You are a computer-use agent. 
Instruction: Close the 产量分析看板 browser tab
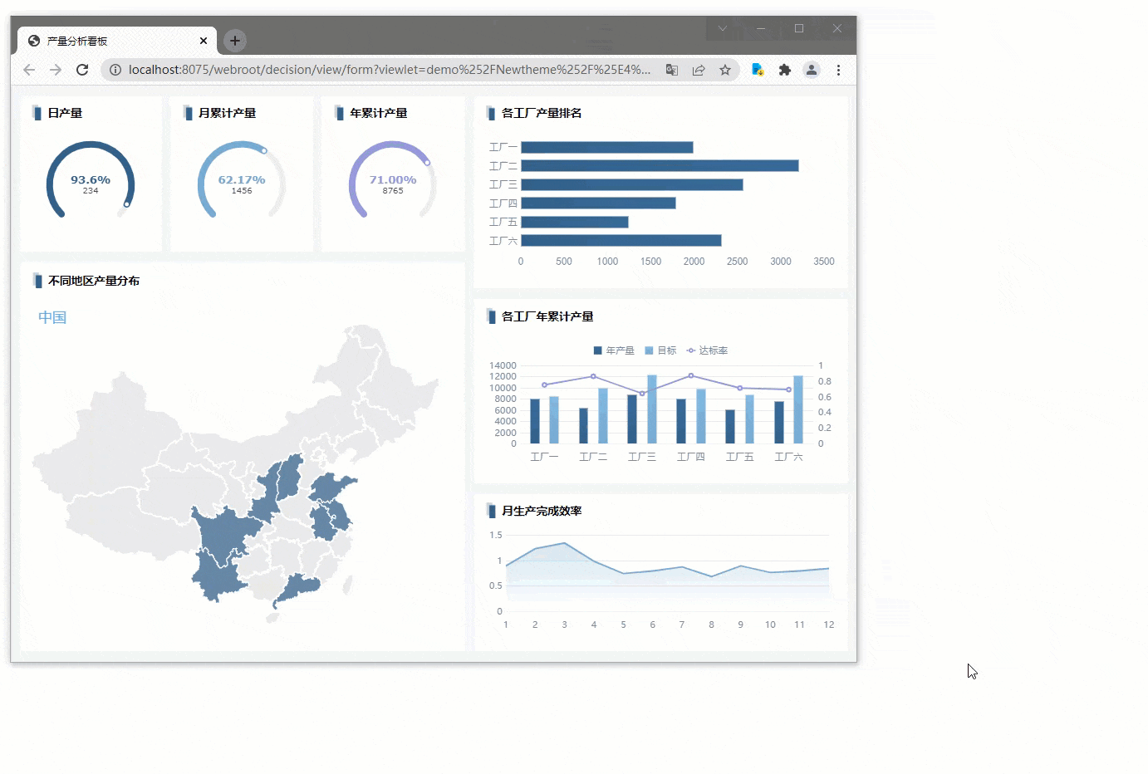204,41
